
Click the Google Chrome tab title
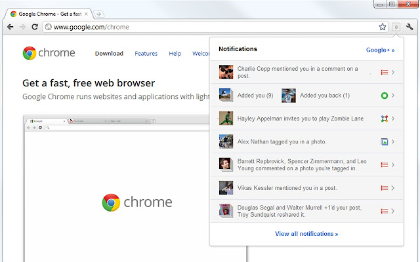(50, 14)
